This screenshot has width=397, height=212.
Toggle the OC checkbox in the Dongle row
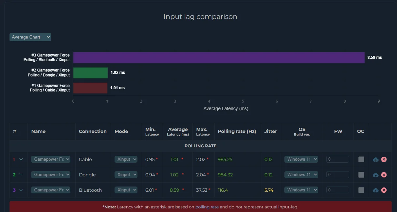pos(361,175)
